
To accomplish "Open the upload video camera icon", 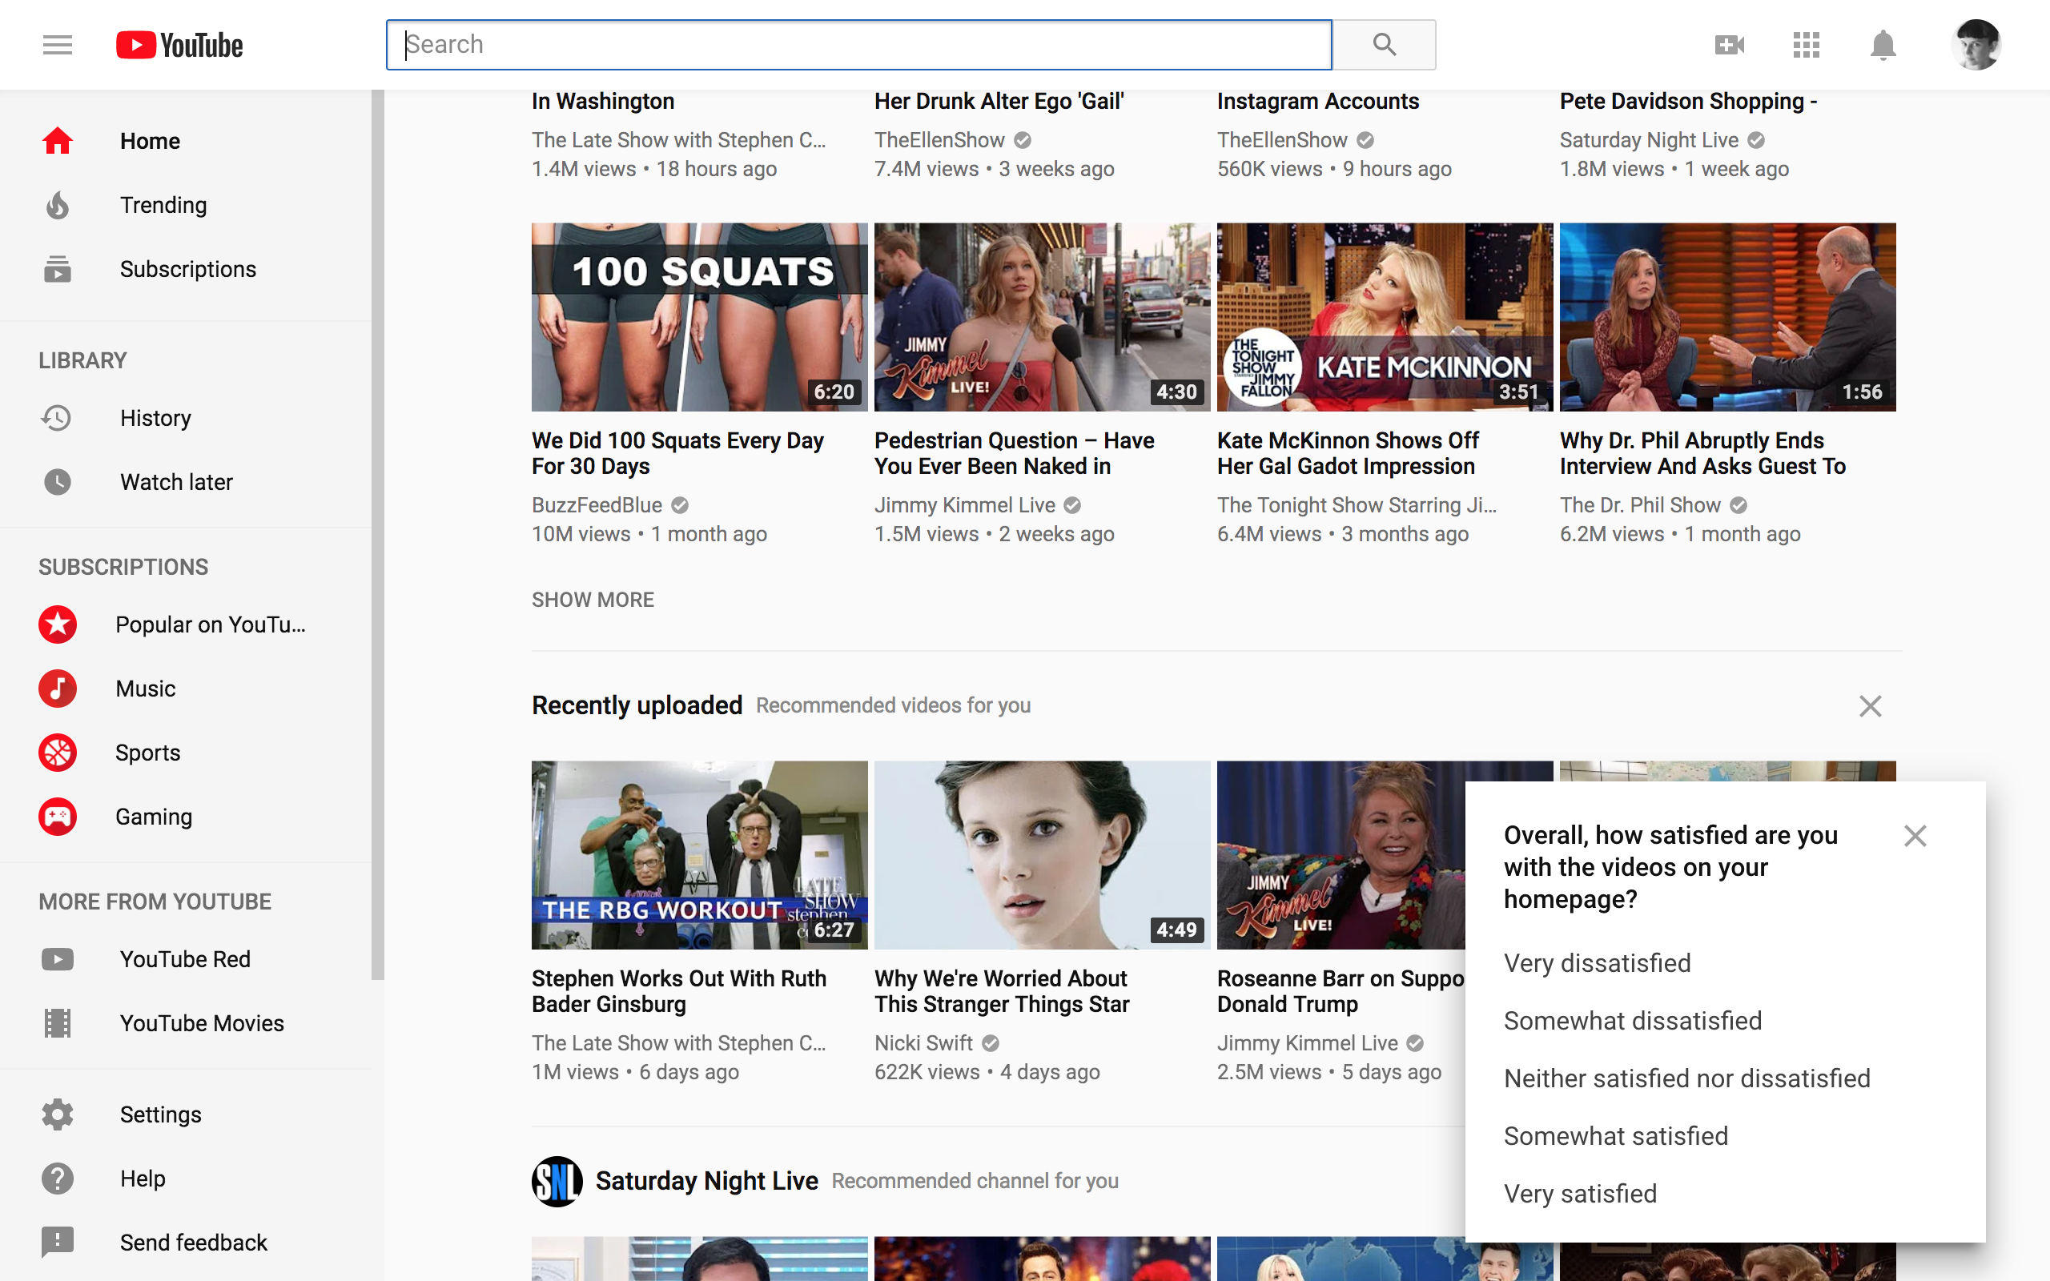I will pos(1729,45).
